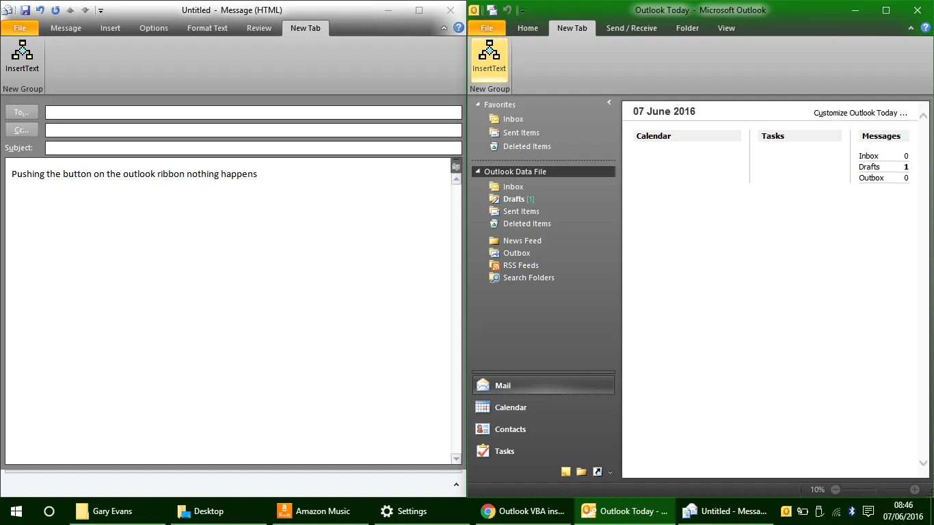Open the Bluetooth tray icon
The image size is (934, 525).
[x=852, y=511]
